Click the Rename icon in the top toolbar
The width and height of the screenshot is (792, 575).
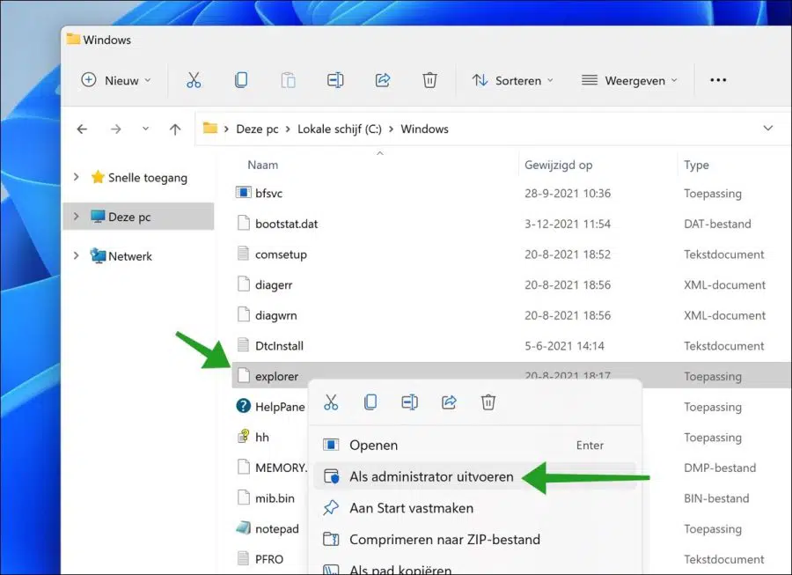coord(335,80)
